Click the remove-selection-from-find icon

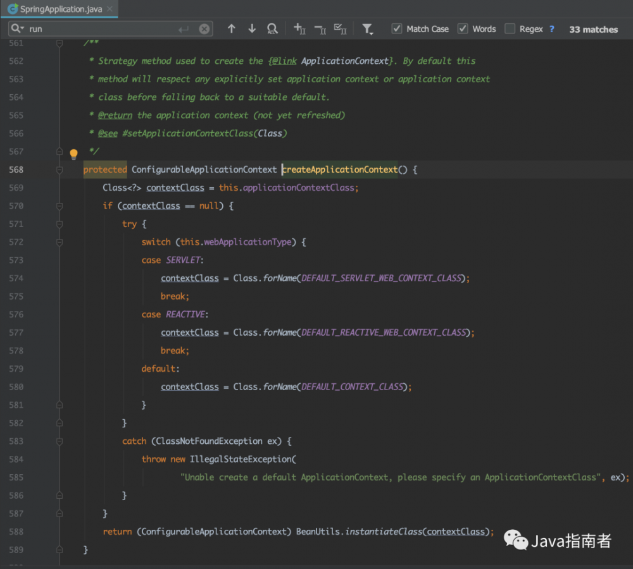point(320,28)
